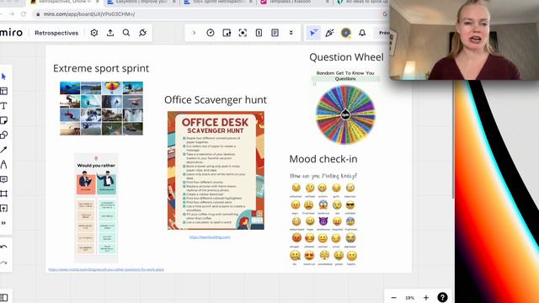Image resolution: width=539 pixels, height=303 pixels.
Task: Click the question wheel spinner
Action: tap(345, 114)
